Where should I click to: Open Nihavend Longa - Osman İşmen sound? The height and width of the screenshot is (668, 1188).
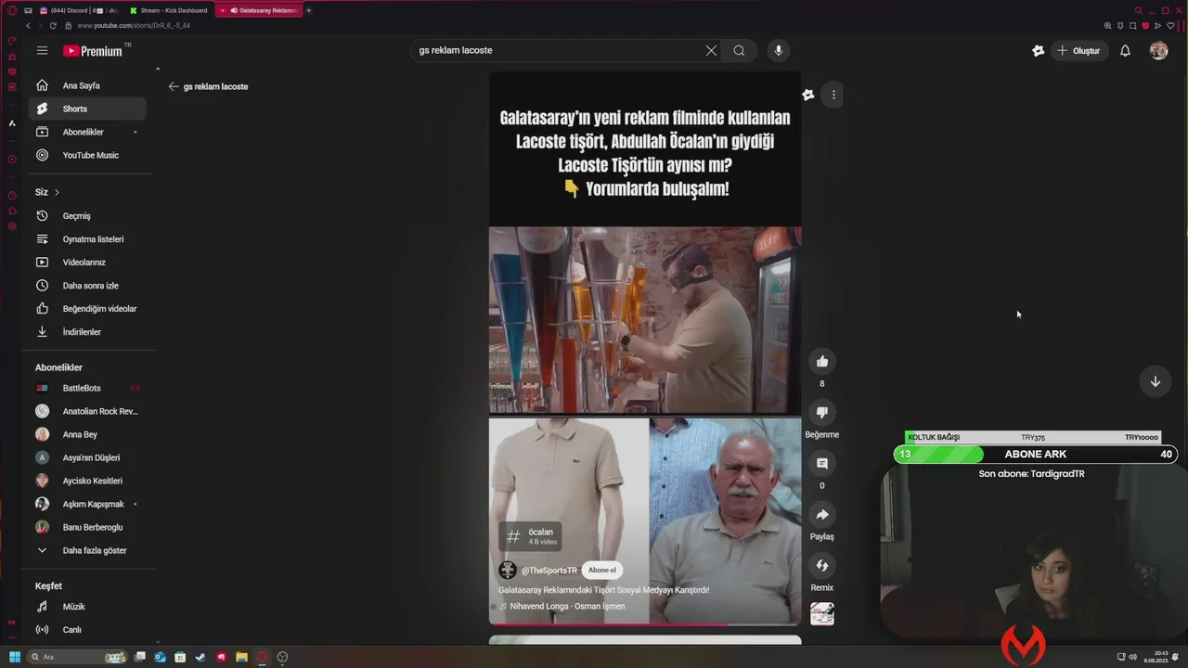[x=567, y=607]
